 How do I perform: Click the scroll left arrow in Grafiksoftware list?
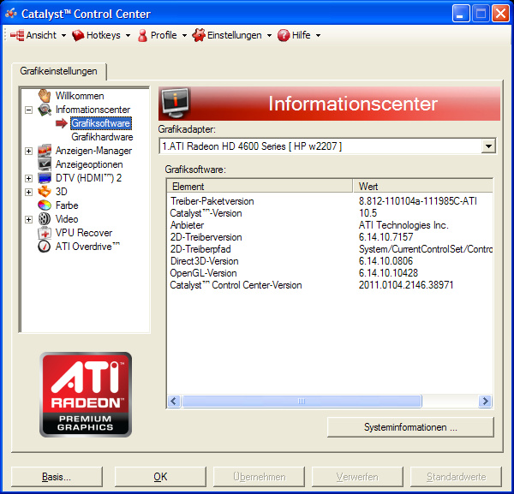[174, 401]
